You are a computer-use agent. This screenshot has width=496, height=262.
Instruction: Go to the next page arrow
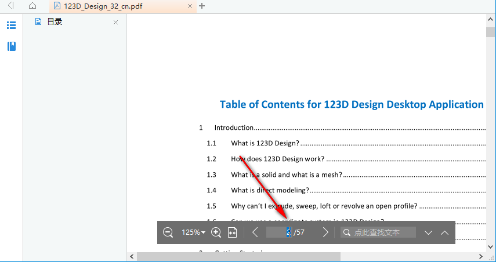tap(325, 232)
